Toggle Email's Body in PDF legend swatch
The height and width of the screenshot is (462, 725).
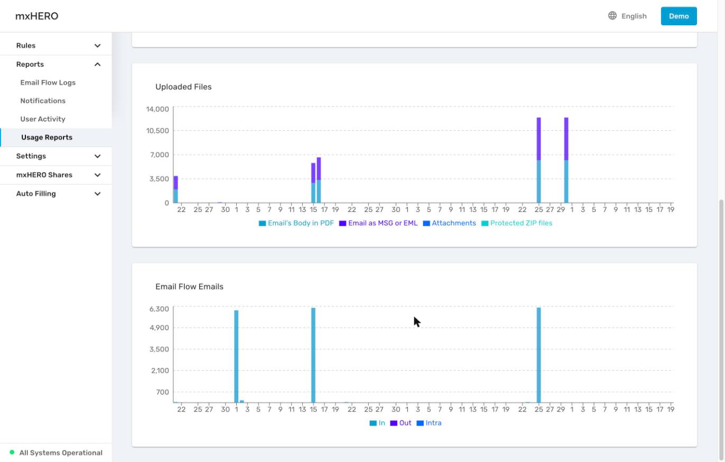point(262,223)
